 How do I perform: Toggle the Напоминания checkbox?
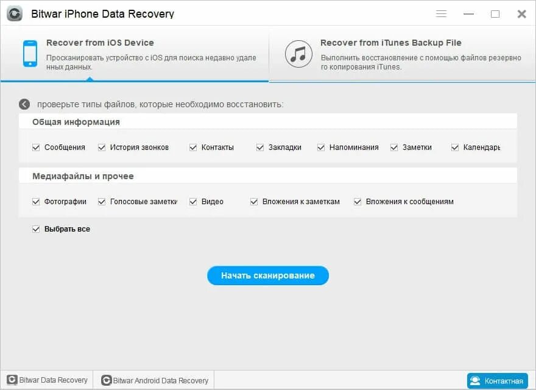coord(321,147)
